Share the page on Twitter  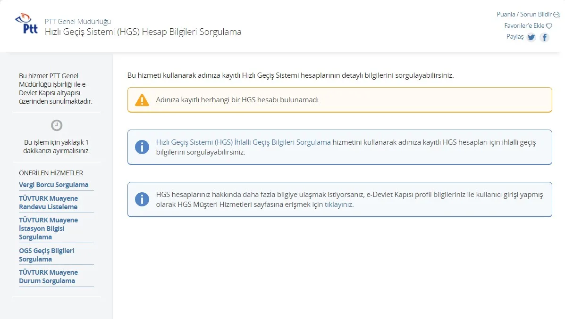coord(531,37)
